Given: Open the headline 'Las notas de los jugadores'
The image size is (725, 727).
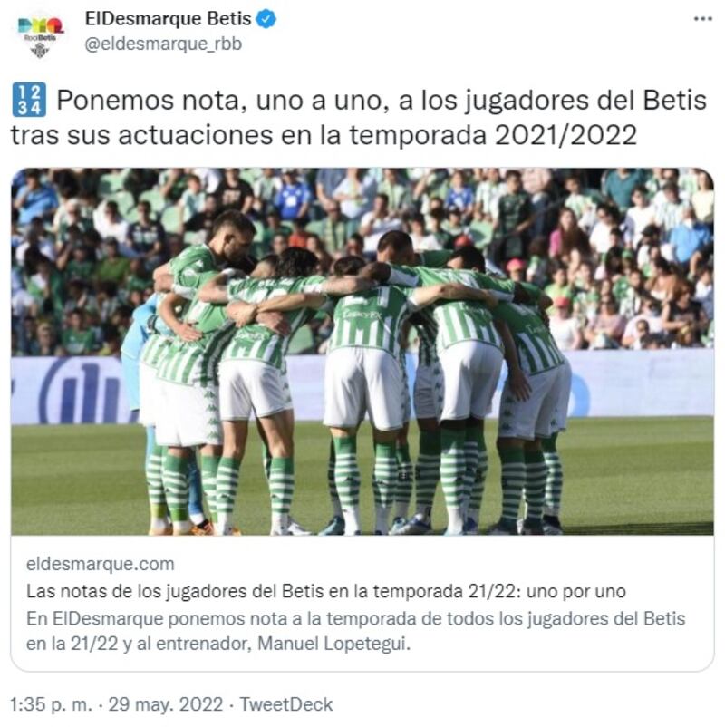Looking at the screenshot, I should pyautogui.click(x=326, y=591).
